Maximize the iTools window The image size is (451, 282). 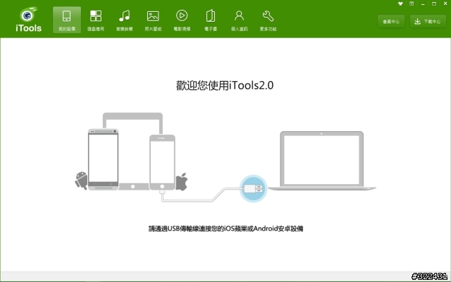434,4
